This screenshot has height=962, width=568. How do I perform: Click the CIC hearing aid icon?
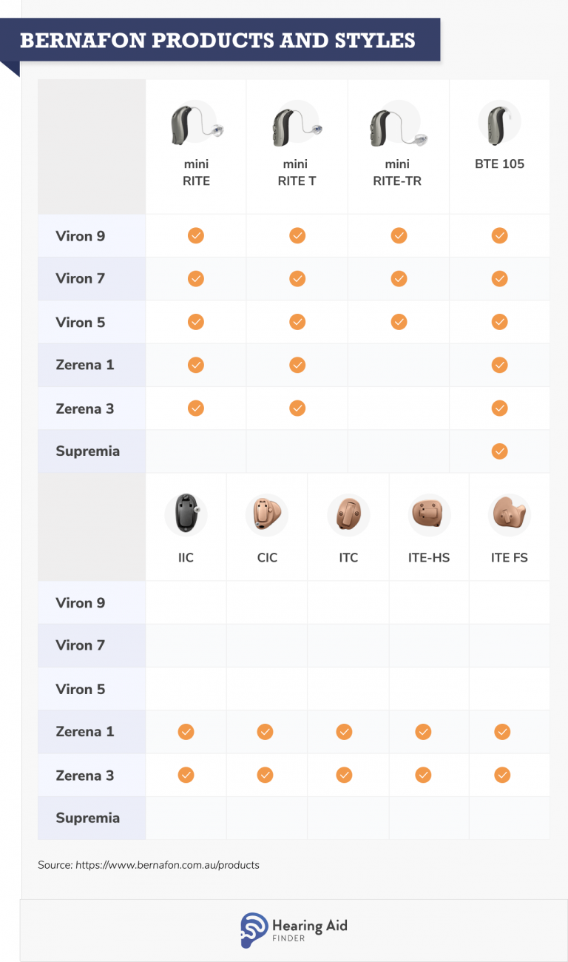pyautogui.click(x=266, y=514)
